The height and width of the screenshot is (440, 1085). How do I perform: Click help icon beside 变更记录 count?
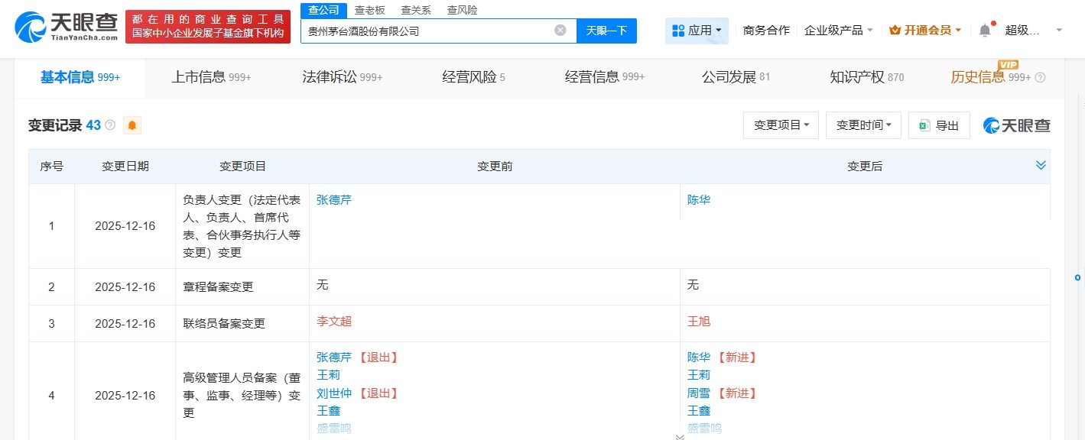tap(110, 125)
